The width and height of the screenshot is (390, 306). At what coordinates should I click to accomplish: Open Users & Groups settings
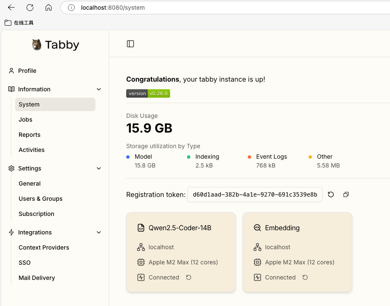[x=41, y=199]
